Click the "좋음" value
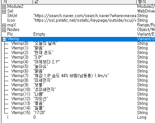155x123 pixels. 39,104
